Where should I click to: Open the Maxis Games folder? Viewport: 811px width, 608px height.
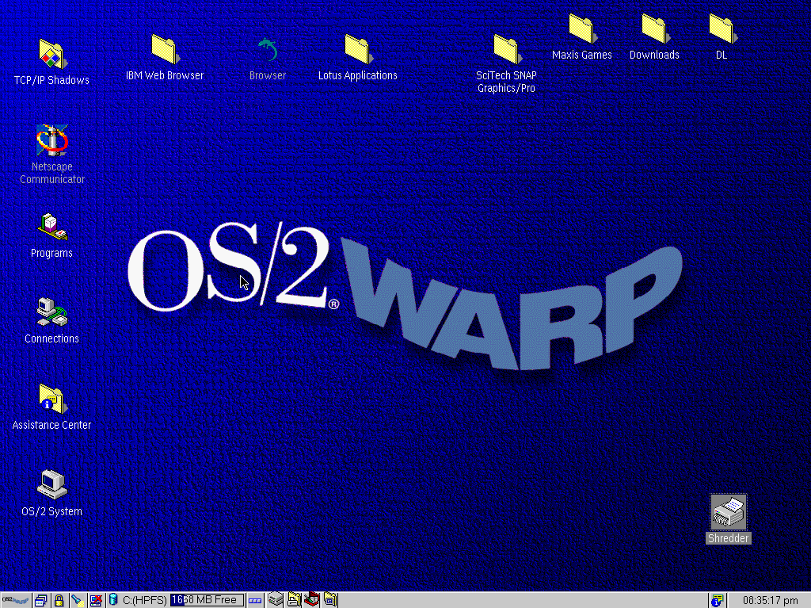pos(583,29)
